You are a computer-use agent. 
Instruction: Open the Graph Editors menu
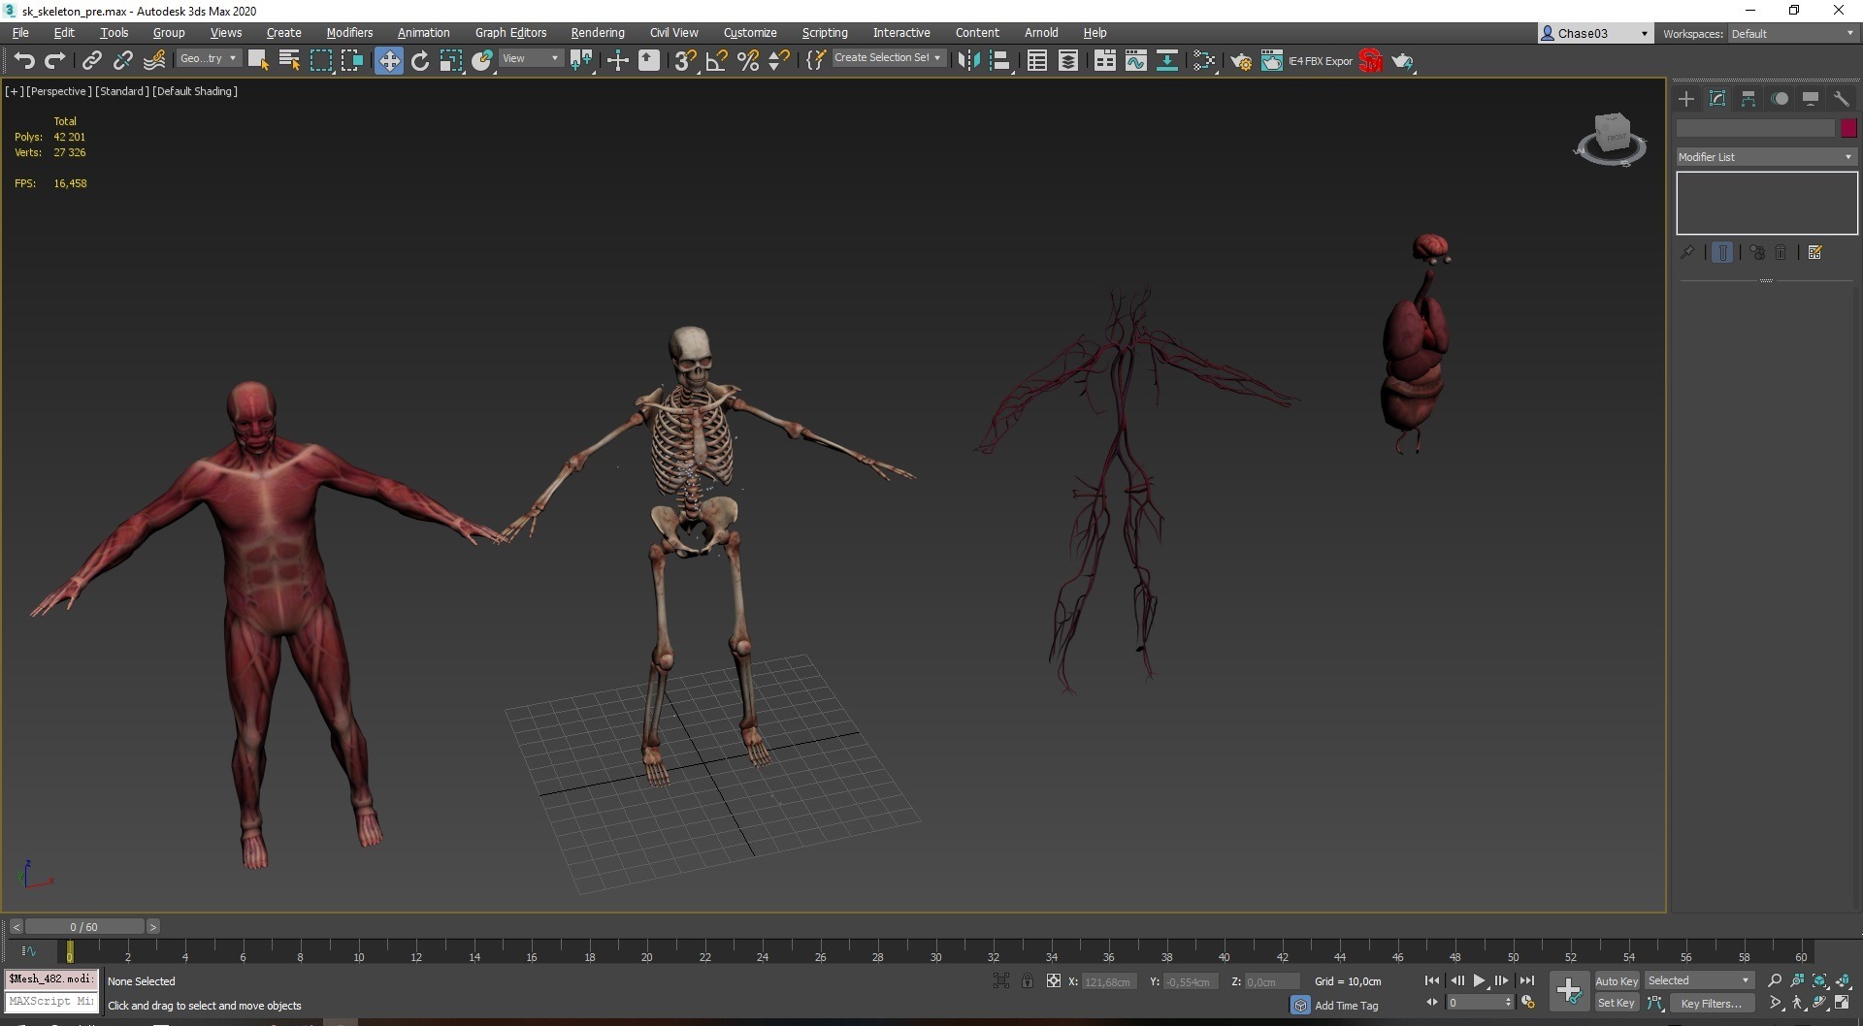pos(510,33)
